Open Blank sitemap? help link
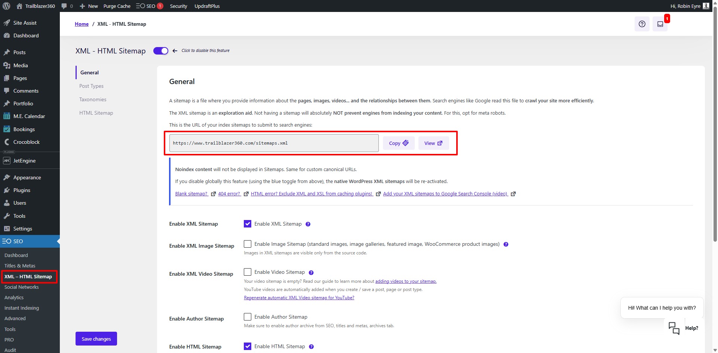The width and height of the screenshot is (718, 353). [191, 193]
